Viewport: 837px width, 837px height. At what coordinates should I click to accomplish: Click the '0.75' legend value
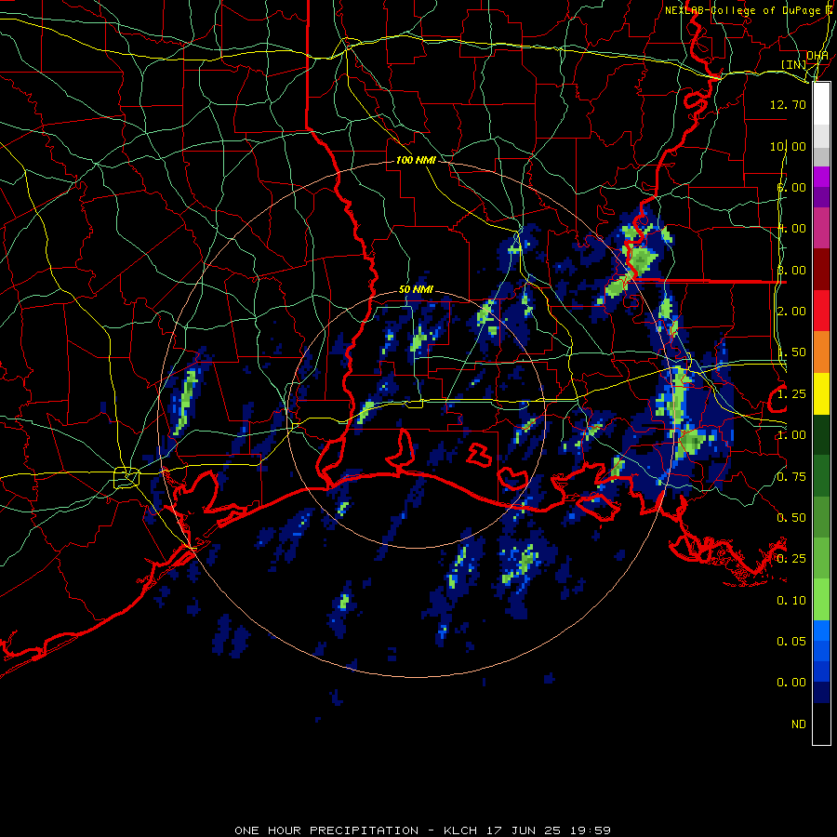coord(791,477)
